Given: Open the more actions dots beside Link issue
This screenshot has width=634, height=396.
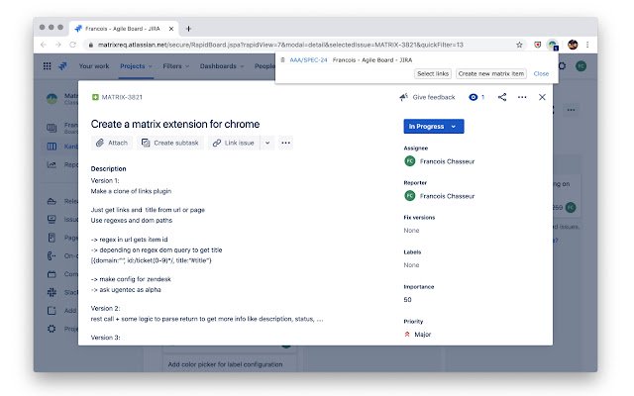Looking at the screenshot, I should point(285,143).
